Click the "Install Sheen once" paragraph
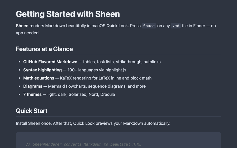Screen dimensions: 237x148 [93, 124]
